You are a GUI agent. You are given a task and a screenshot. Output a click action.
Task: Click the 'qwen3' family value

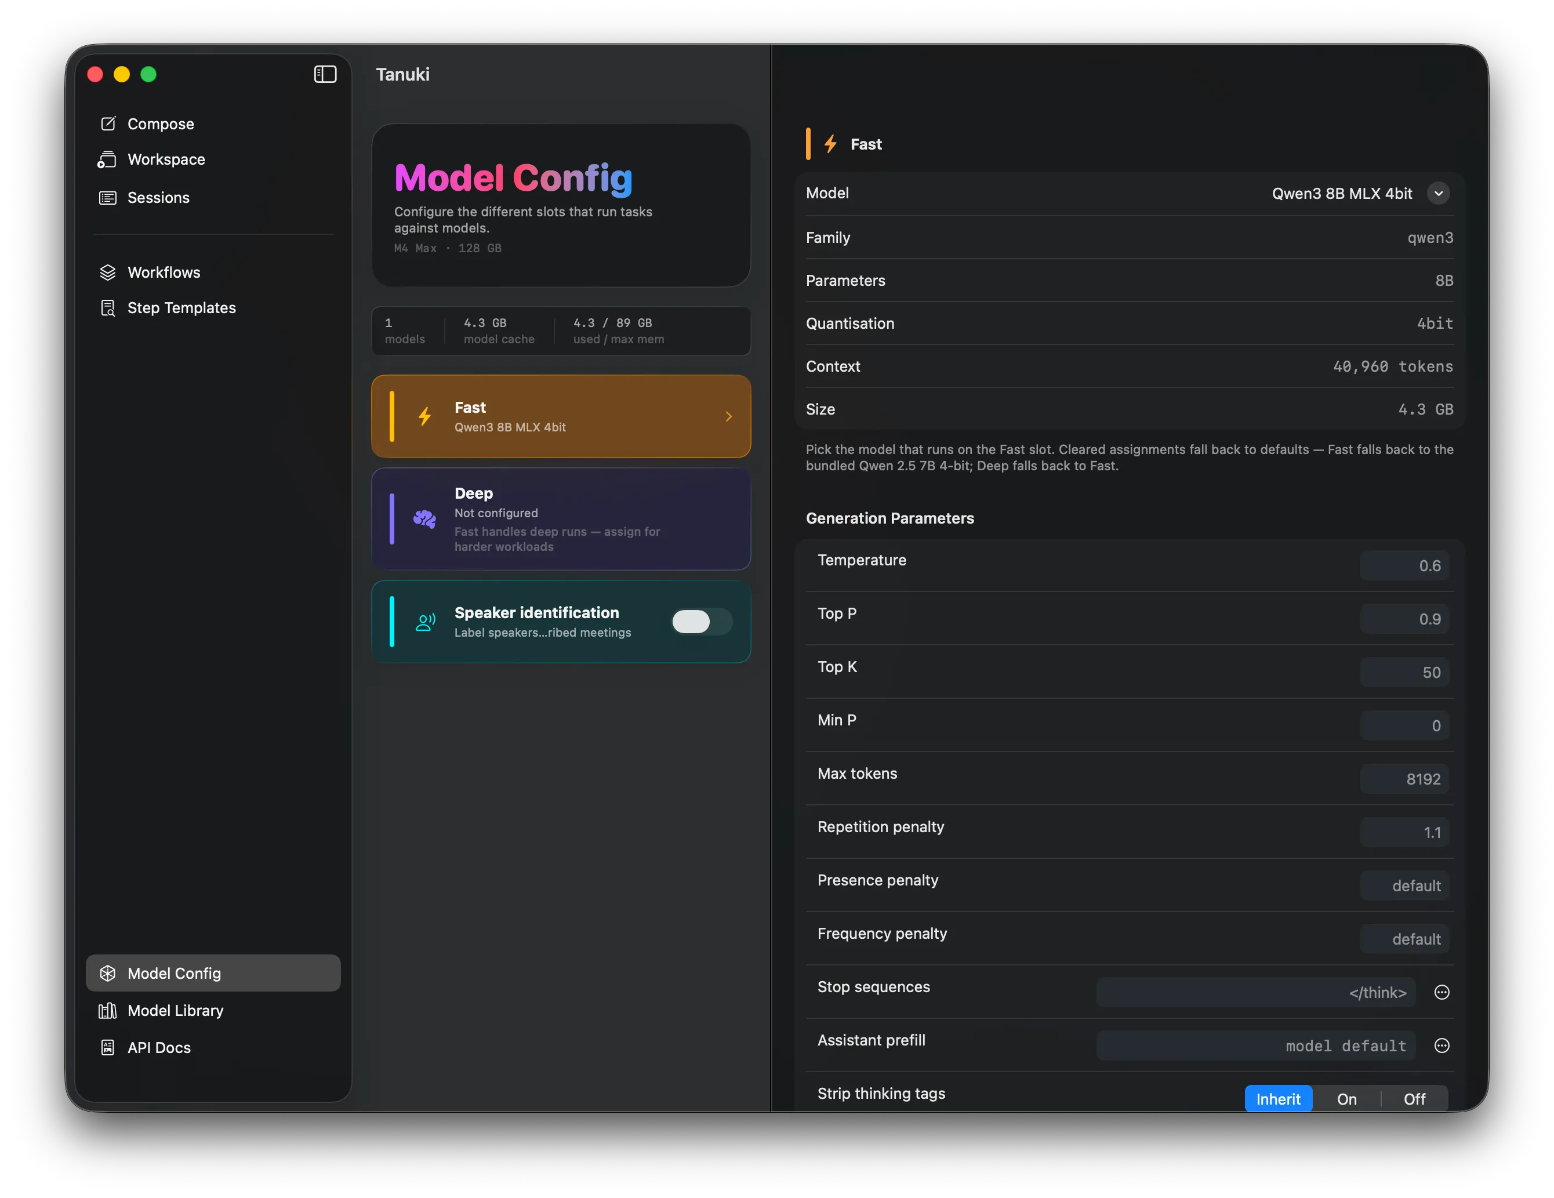(x=1430, y=238)
